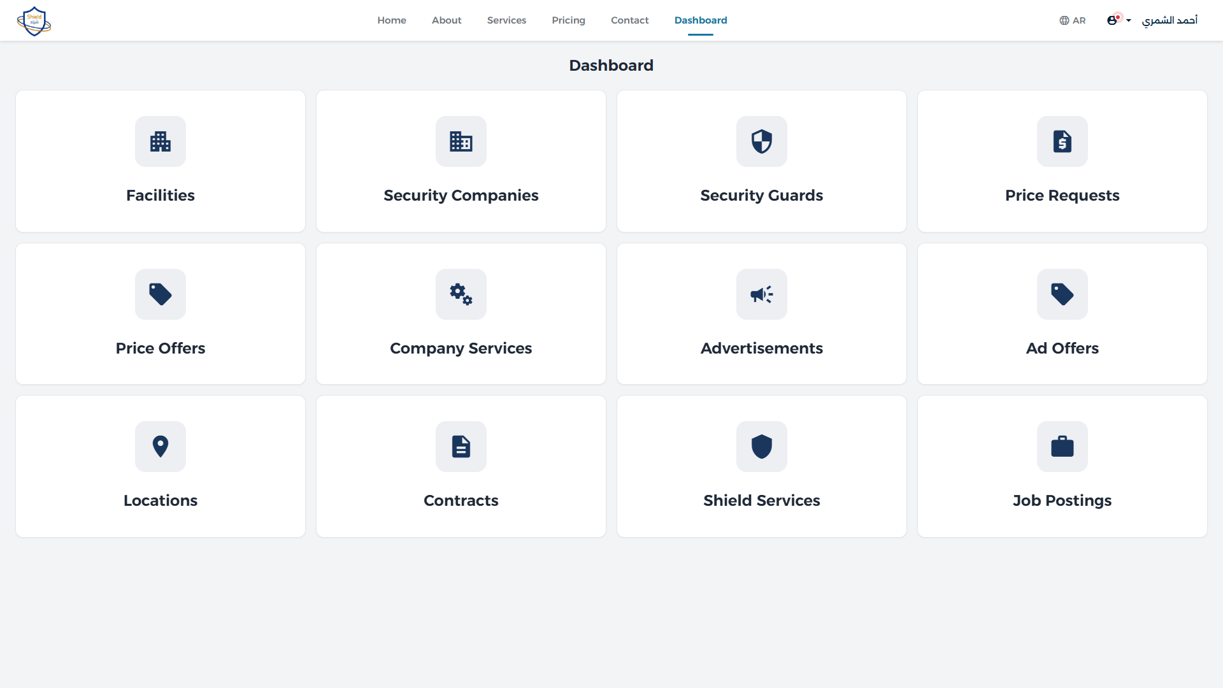Viewport: 1223px width, 688px height.
Task: Open the Security Guards shield icon
Action: (761, 141)
